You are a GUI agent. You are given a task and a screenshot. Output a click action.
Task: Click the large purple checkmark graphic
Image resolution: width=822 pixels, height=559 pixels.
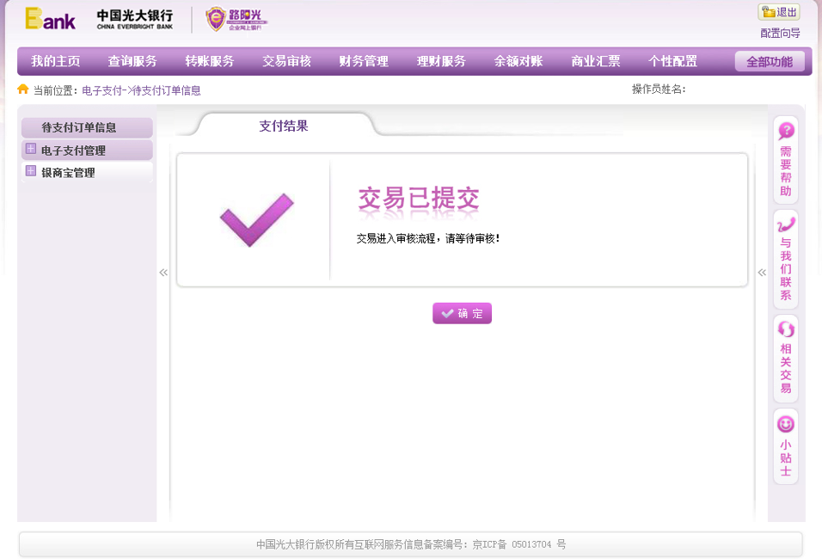pos(257,219)
